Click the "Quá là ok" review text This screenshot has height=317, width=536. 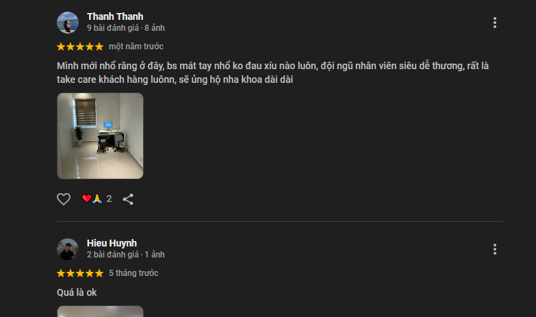tap(77, 293)
